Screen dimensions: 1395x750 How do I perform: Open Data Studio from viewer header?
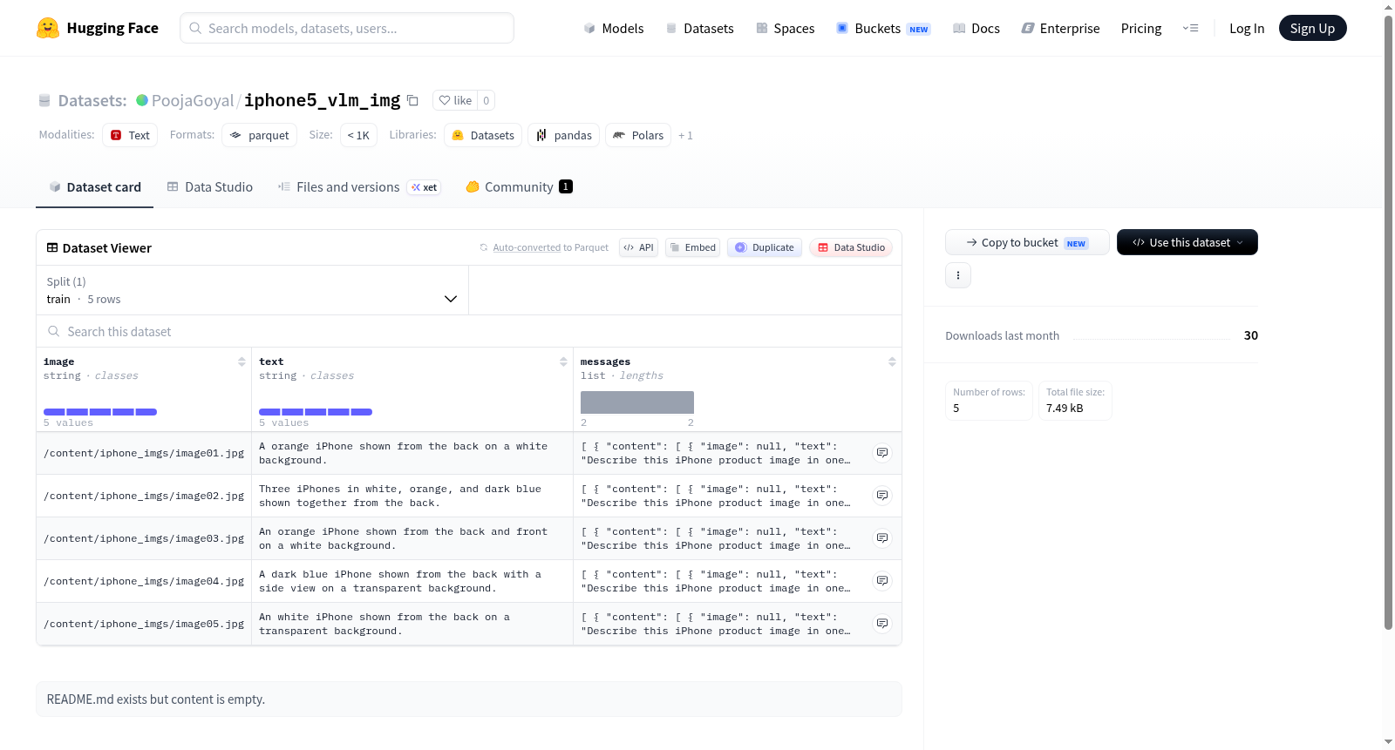pyautogui.click(x=851, y=247)
